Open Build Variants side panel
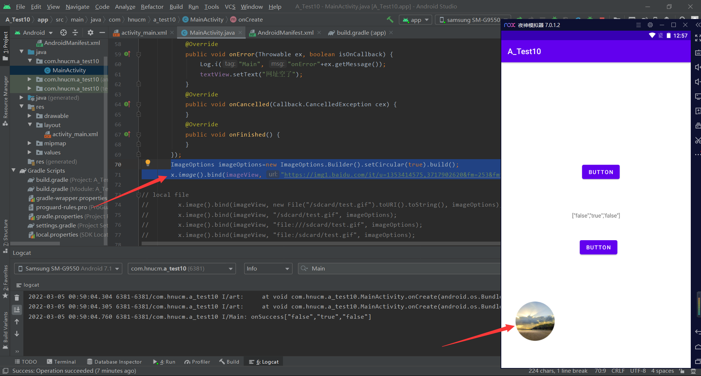 click(x=5, y=330)
